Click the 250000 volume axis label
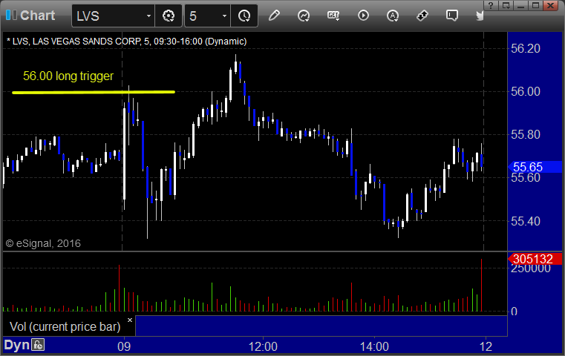 531,268
